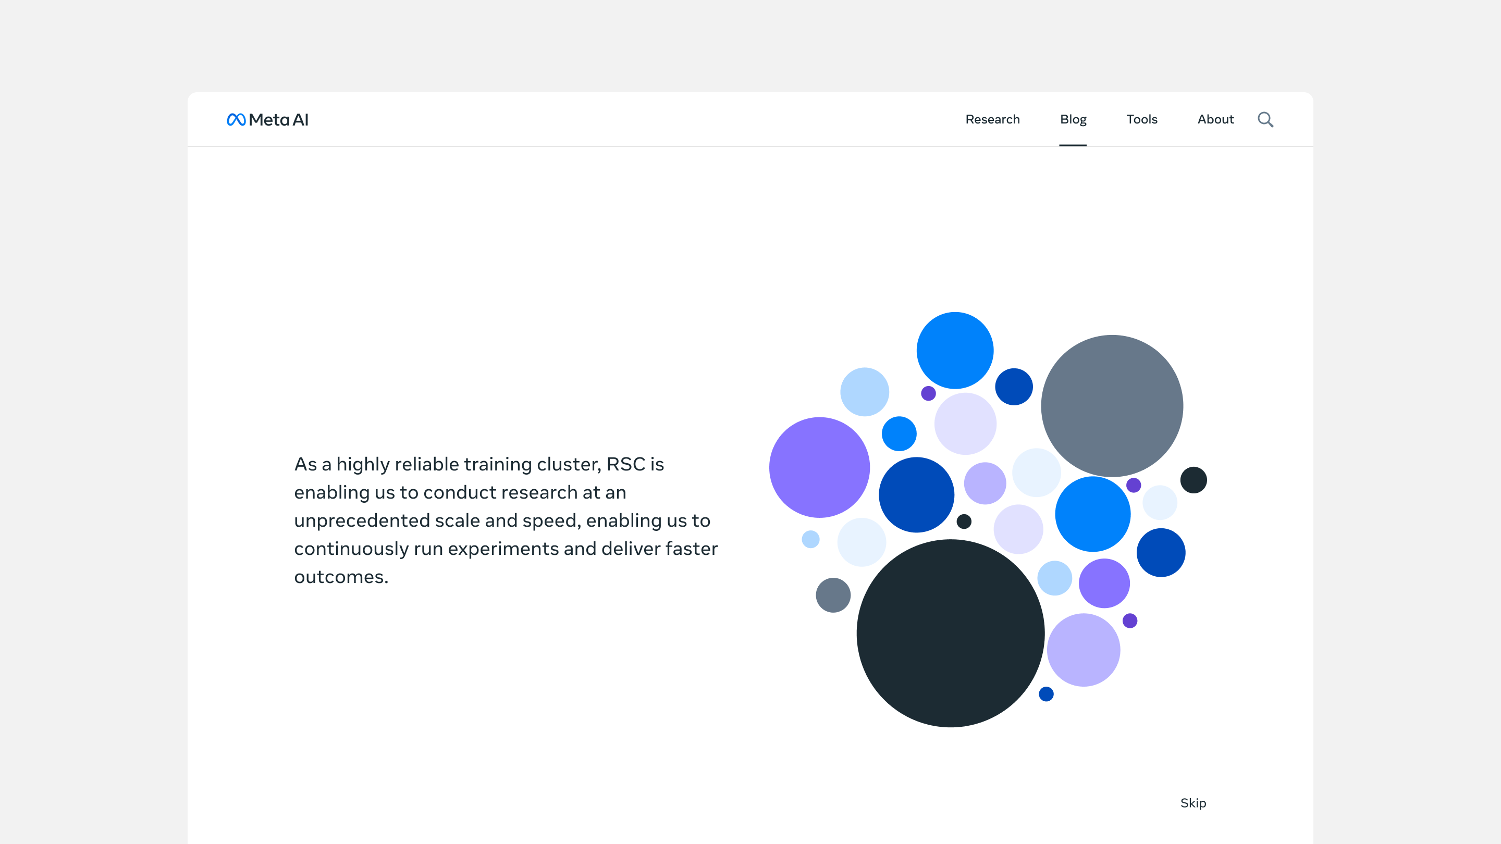Click the tiny blue dot at cluster bottom
Image resolution: width=1501 pixels, height=844 pixels.
point(1046,694)
